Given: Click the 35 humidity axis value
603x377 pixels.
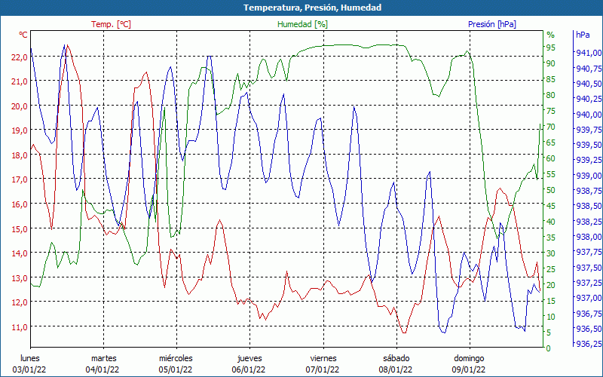Looking at the screenshot, I should tap(551, 238).
